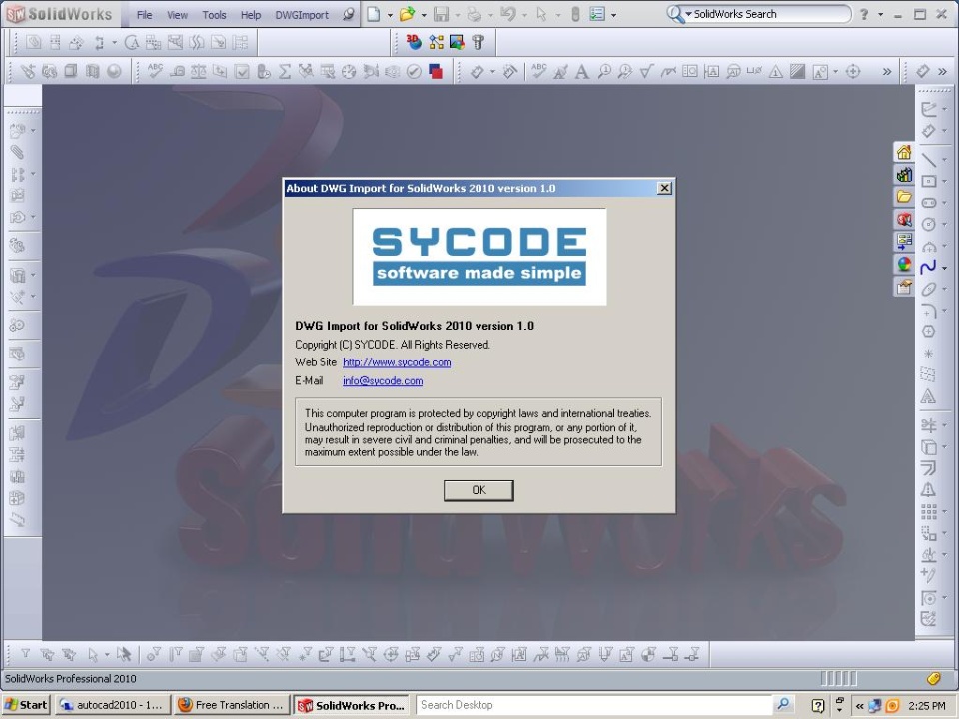Viewport: 959px width, 719px height.
Task: Close the About DWG Import dialog
Action: coord(665,188)
